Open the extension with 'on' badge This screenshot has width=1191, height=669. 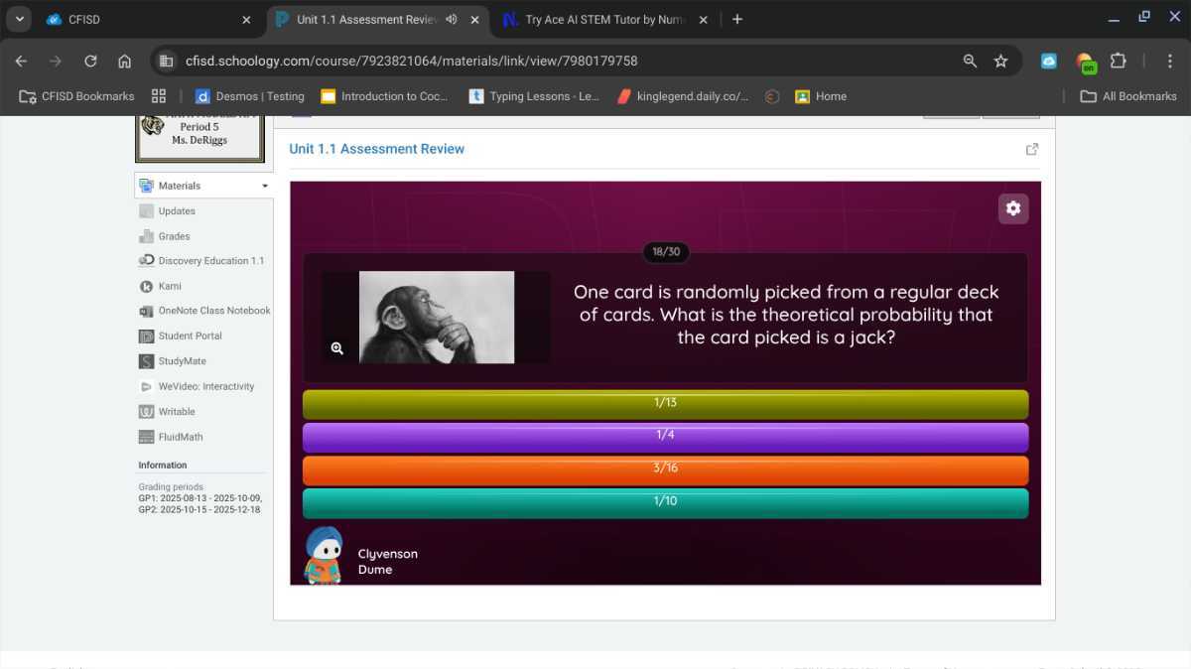[x=1085, y=63]
